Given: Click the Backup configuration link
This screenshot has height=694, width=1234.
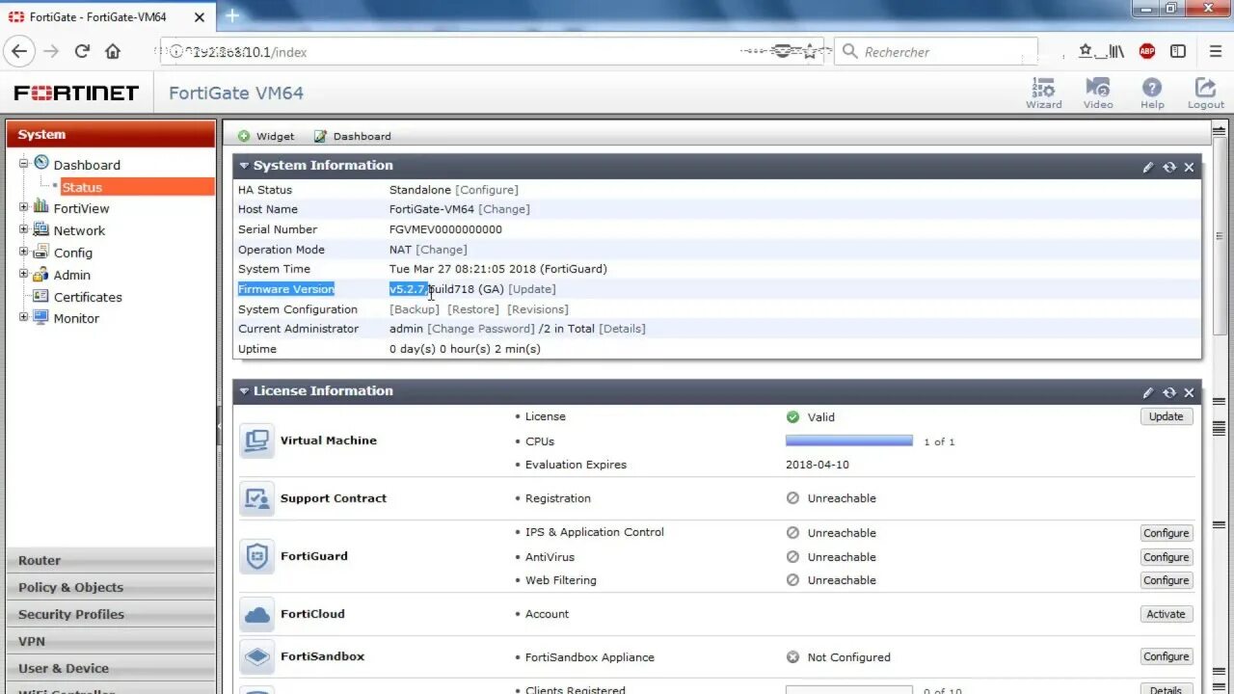Looking at the screenshot, I should pos(415,309).
